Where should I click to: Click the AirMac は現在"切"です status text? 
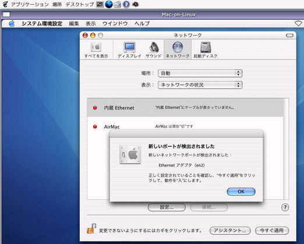tap(174, 126)
